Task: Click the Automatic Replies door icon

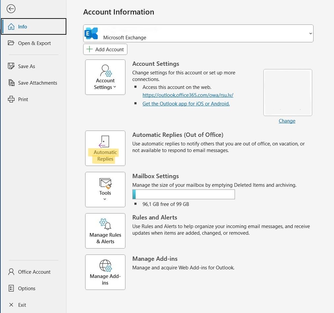Action: click(104, 142)
